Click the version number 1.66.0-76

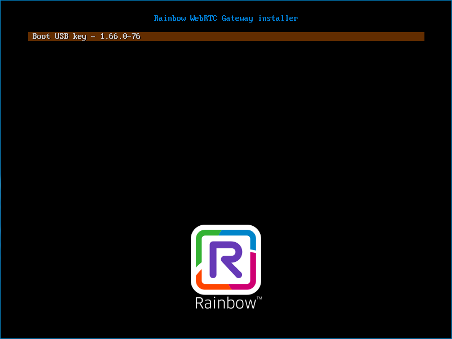pyautogui.click(x=120, y=37)
